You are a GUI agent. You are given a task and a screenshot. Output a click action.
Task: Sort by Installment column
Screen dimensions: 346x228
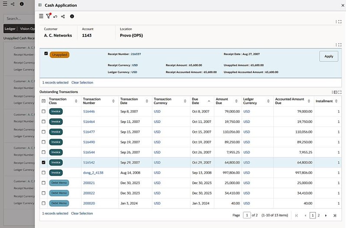pyautogui.click(x=336, y=101)
